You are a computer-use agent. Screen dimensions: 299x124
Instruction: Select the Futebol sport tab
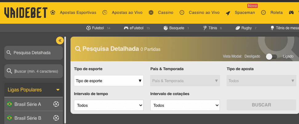[98, 28]
